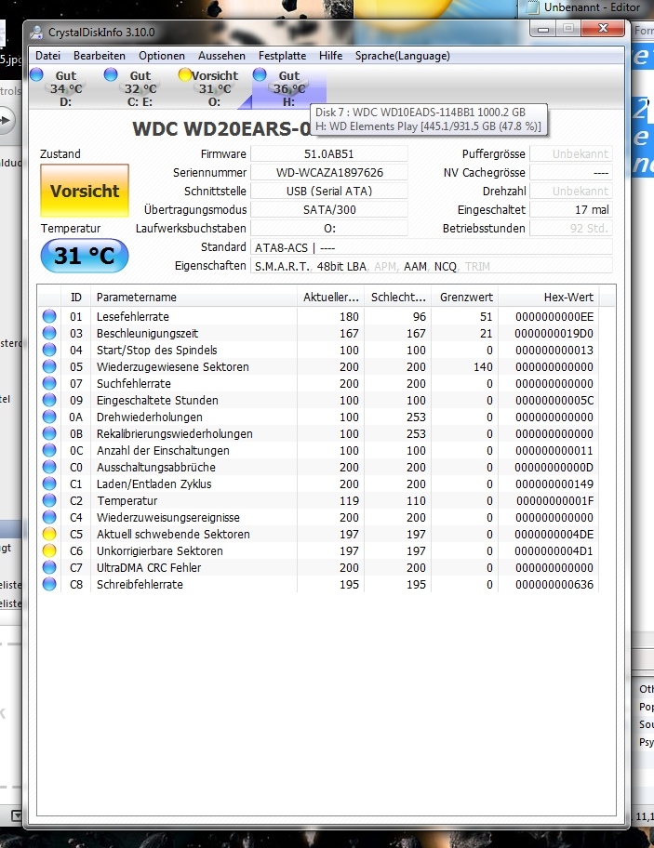Open the Aussehen menu
Image resolution: width=654 pixels, height=848 pixels.
[221, 56]
